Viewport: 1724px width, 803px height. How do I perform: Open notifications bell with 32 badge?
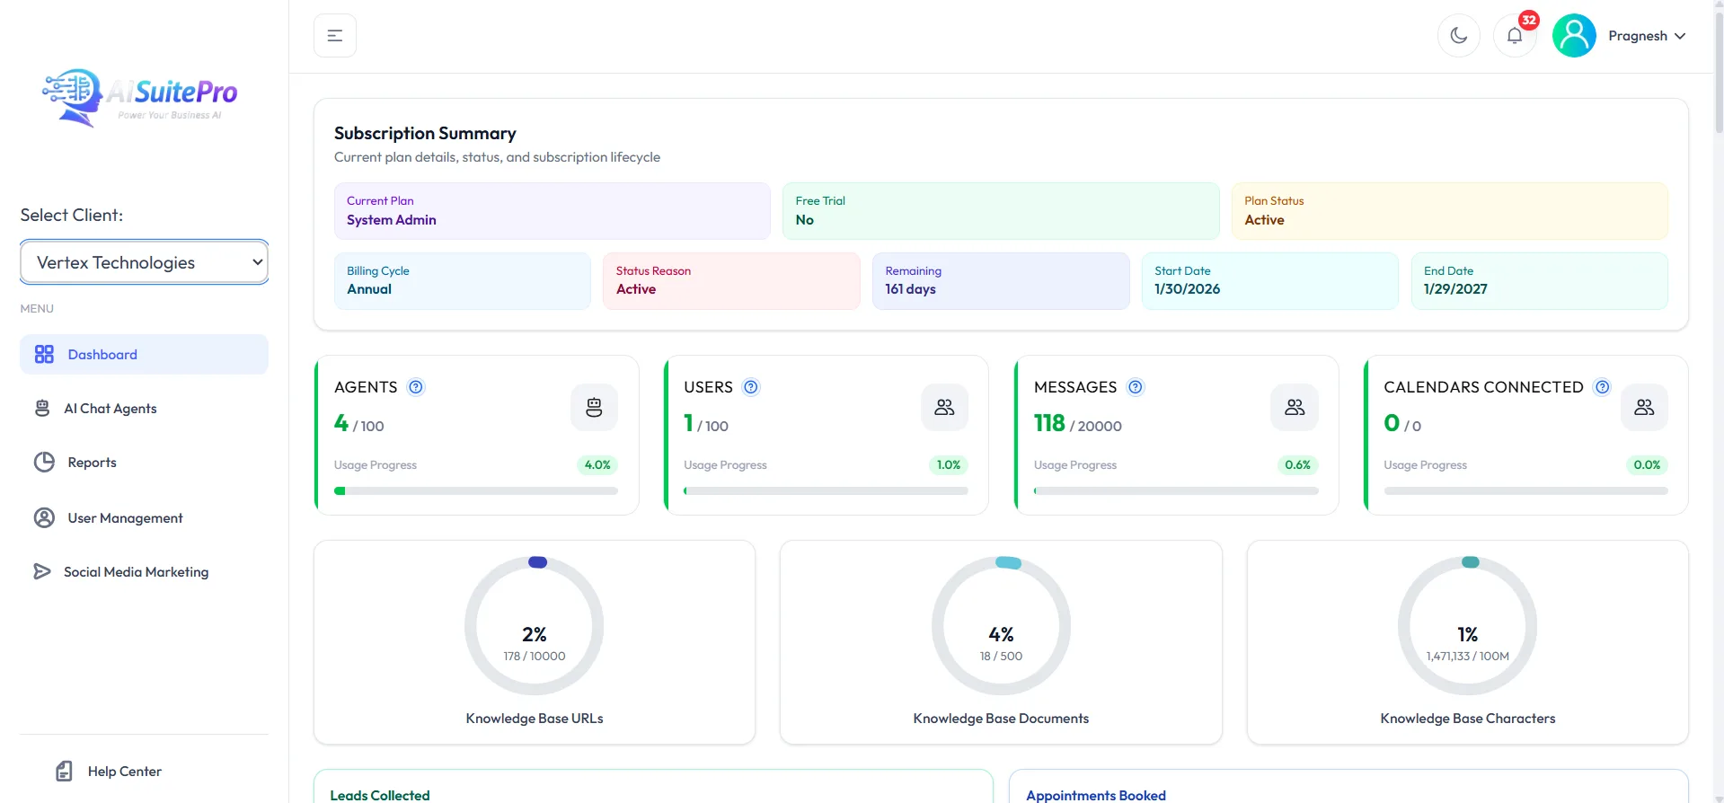1515,36
